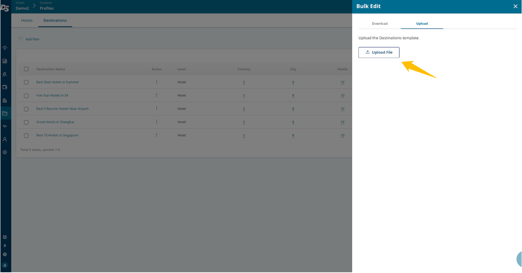Click the Profiles breadcrumb

(x=47, y=8)
